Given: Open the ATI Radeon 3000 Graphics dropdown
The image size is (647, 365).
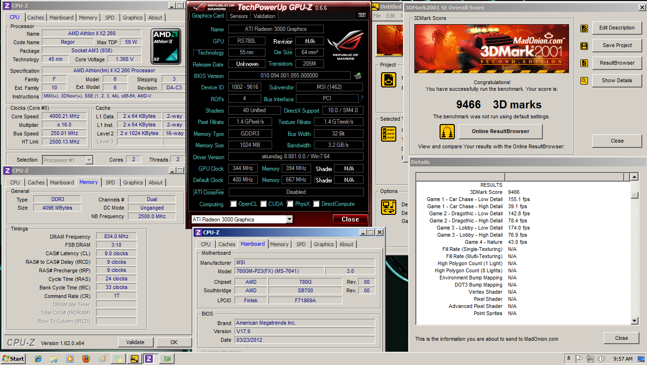Looking at the screenshot, I should 289,219.
